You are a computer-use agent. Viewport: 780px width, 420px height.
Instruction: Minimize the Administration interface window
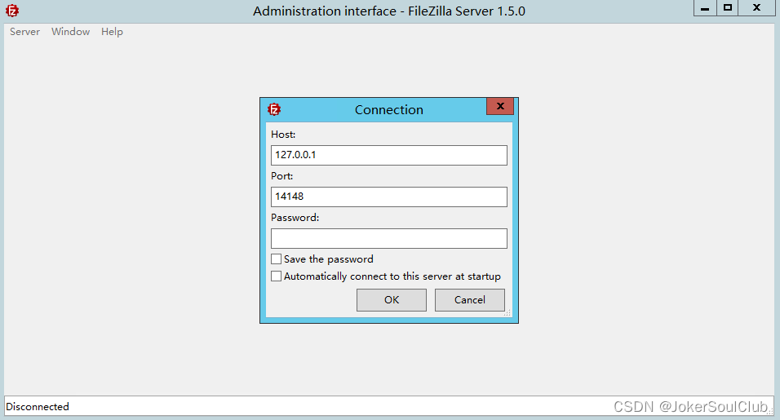tap(705, 8)
